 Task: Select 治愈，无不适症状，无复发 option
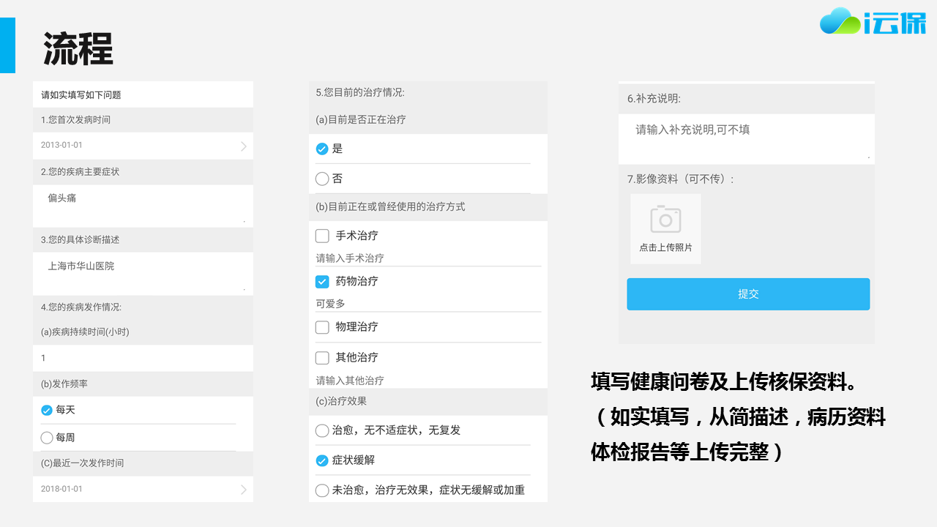[x=322, y=430]
